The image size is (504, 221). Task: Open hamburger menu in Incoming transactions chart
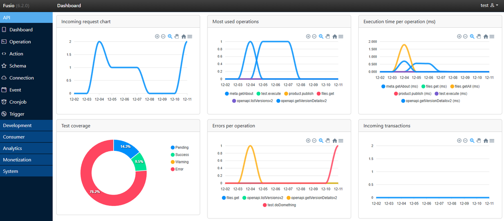click(492, 141)
